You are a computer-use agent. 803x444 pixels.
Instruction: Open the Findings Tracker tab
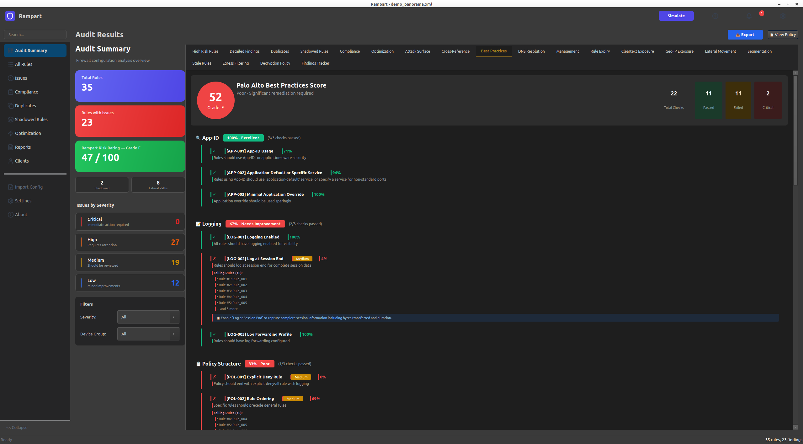coord(315,63)
